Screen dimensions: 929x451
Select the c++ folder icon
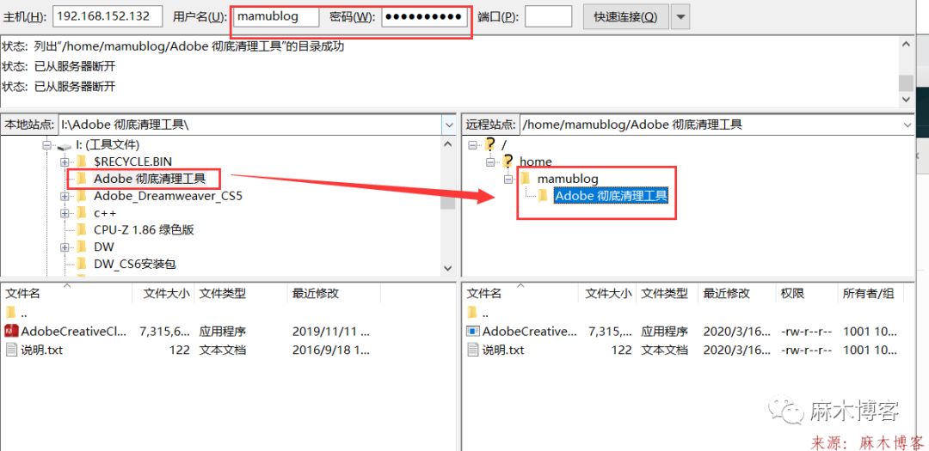82,213
